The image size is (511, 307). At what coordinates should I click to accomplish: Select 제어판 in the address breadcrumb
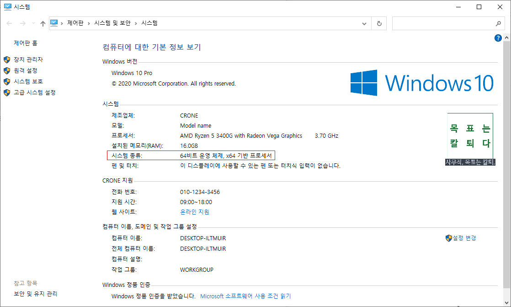click(75, 23)
